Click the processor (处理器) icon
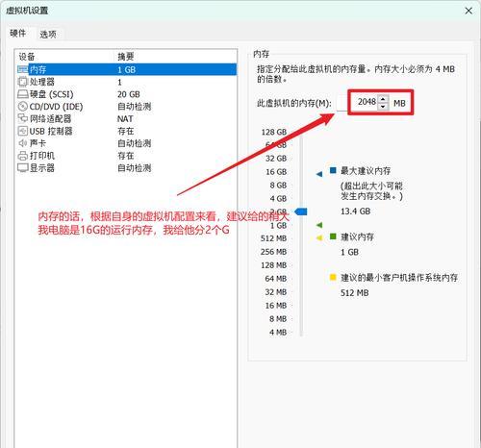The width and height of the screenshot is (481, 448). tap(23, 82)
